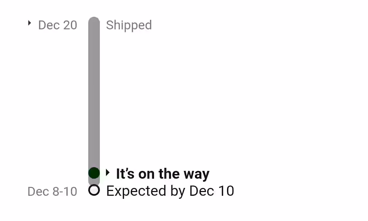
Task: Show details under It's on the way
Action: [107, 173]
